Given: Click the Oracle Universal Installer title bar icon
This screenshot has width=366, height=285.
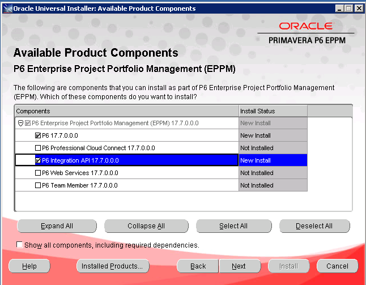Looking at the screenshot, I should (6, 8).
